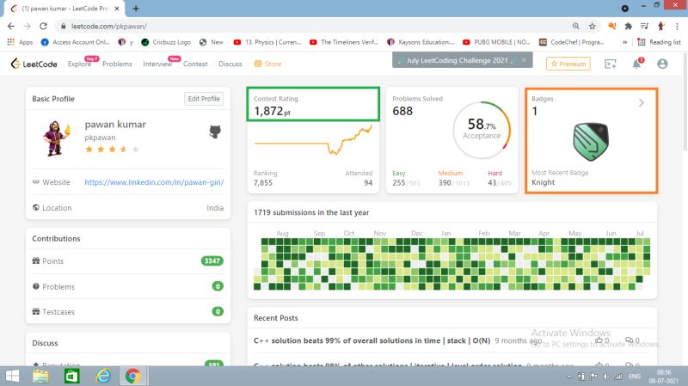Click the Premium button
The width and height of the screenshot is (688, 386).
point(568,64)
